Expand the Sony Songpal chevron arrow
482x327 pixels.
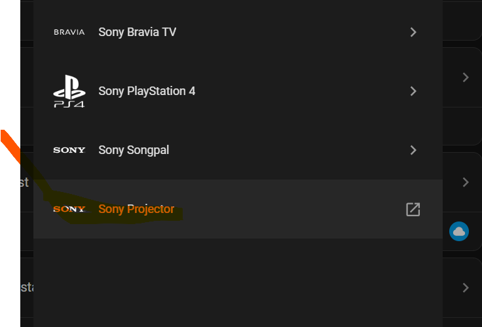[x=413, y=150]
